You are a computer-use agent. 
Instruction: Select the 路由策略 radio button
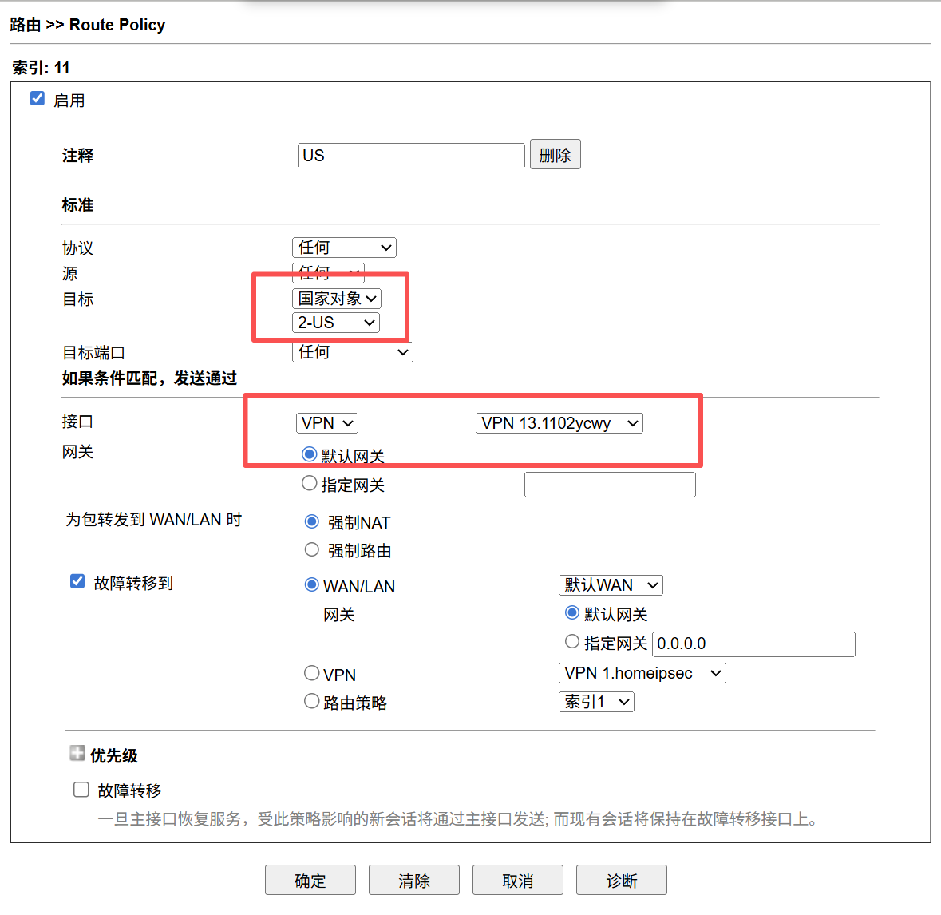[311, 701]
